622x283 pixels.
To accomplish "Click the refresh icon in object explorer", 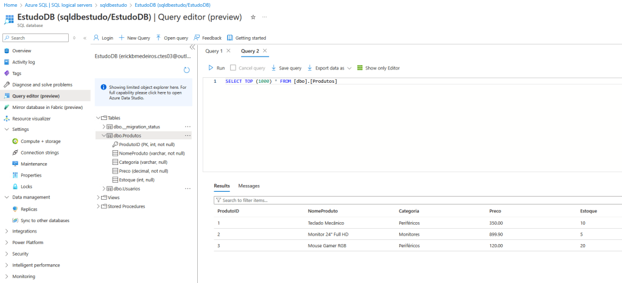I will pyautogui.click(x=187, y=71).
